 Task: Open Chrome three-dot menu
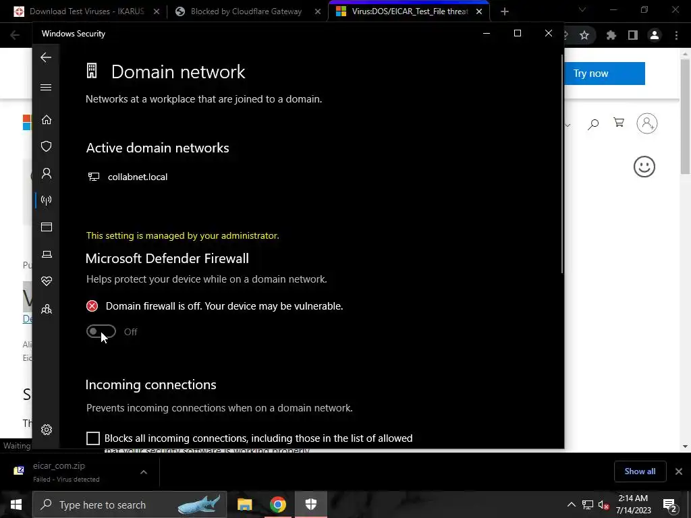(x=676, y=35)
